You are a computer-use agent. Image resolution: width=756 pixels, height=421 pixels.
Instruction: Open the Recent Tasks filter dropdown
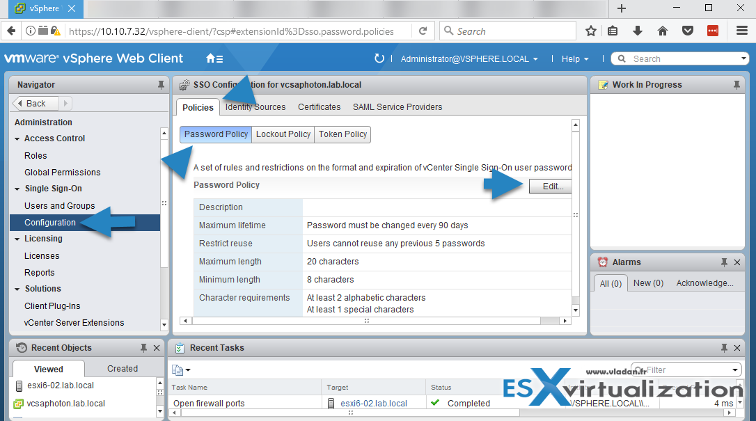click(735, 370)
